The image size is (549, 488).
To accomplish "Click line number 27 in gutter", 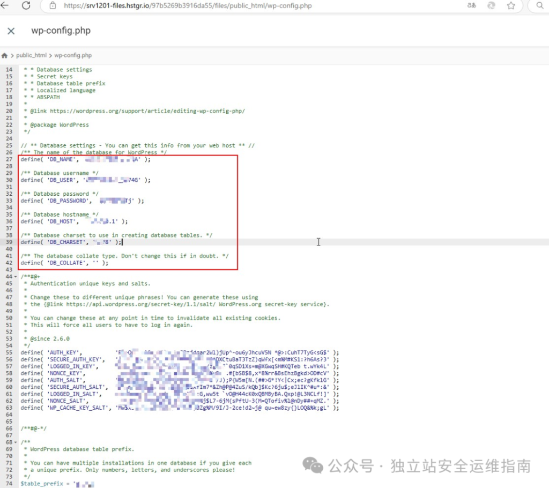I will point(9,159).
